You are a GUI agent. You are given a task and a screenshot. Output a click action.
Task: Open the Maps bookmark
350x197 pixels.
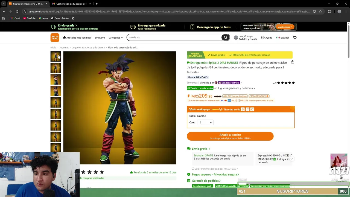tap(43, 18)
